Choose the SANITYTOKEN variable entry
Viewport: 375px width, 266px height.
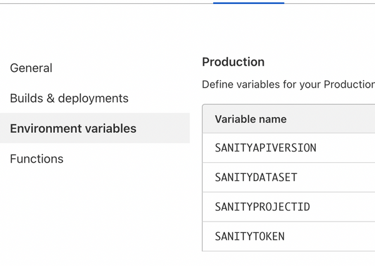click(249, 237)
